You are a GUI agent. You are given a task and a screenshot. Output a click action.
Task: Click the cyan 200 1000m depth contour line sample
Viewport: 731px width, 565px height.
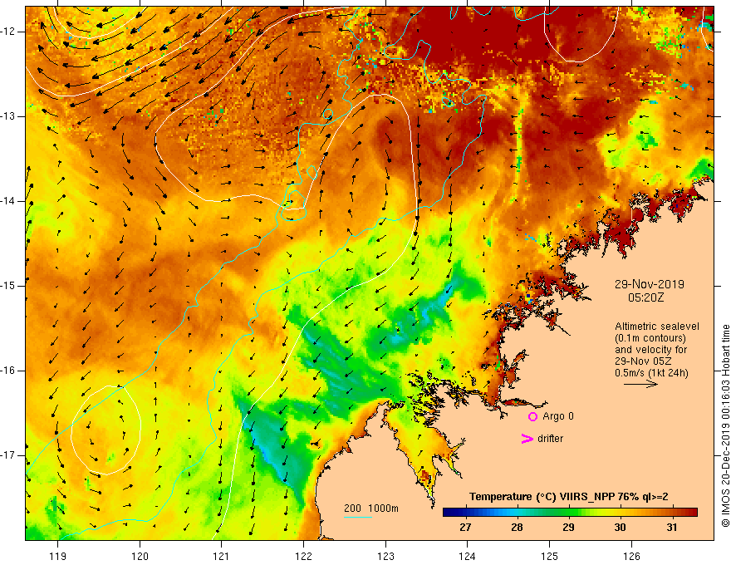[x=357, y=517]
